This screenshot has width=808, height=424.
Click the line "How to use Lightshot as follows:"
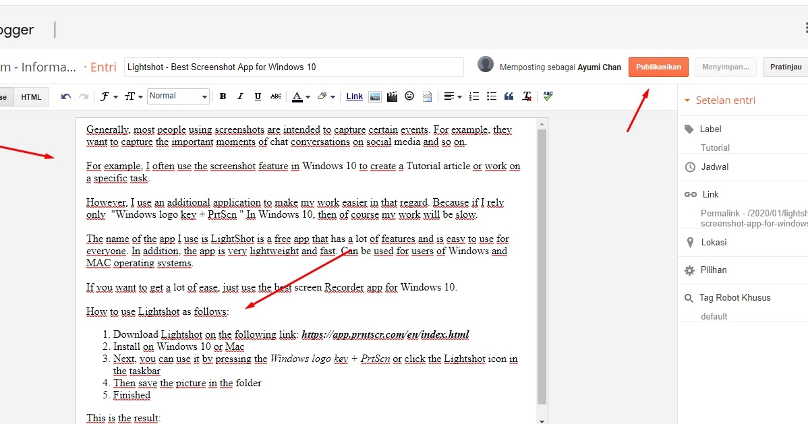(x=158, y=311)
